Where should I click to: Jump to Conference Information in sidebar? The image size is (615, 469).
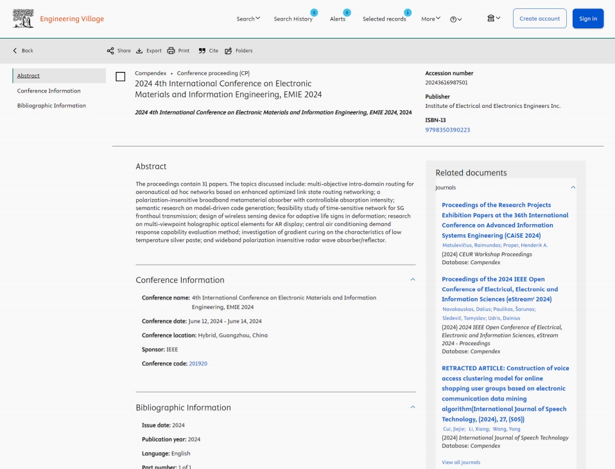pyautogui.click(x=49, y=91)
